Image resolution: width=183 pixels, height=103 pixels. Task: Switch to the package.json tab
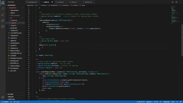(x=33, y=2)
